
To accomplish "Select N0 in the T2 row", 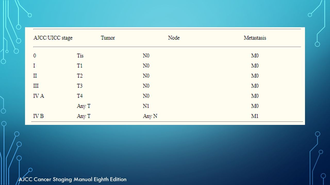I will click(x=146, y=76).
